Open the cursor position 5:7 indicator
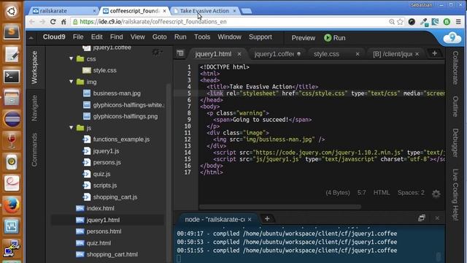 pos(362,193)
